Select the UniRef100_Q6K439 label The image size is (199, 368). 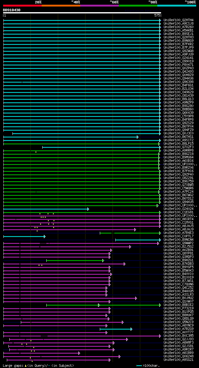tap(178, 113)
